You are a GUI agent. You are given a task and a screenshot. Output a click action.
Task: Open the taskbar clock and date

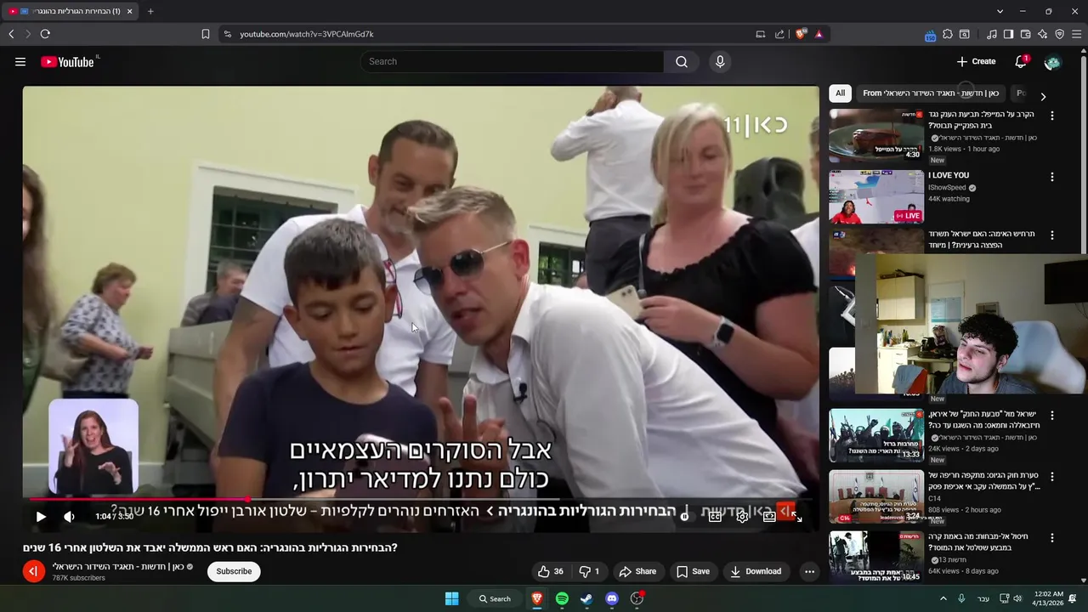coord(1049,598)
